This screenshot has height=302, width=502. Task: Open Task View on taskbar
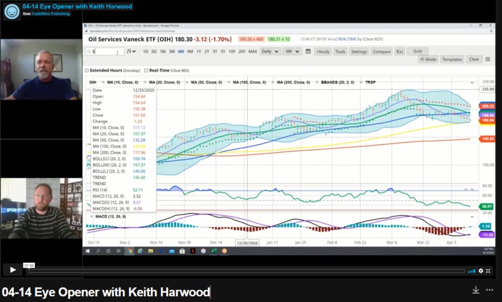pos(119,251)
